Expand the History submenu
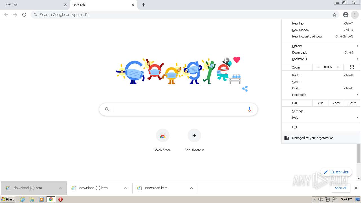This screenshot has width=361, height=203. (x=321, y=46)
